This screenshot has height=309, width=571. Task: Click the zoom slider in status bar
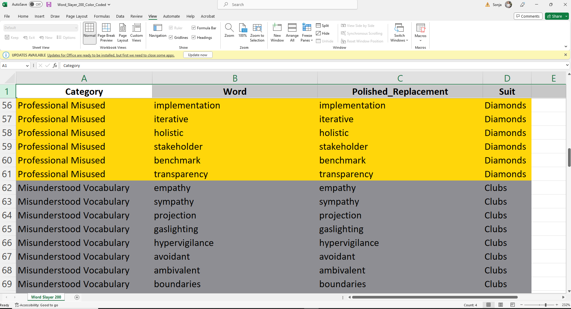pos(546,305)
